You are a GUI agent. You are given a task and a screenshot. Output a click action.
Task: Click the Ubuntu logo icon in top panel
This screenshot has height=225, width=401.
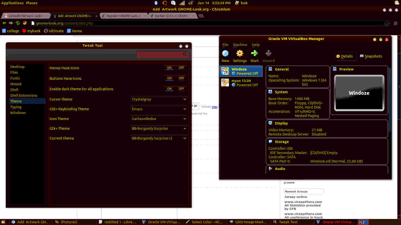[165, 3]
